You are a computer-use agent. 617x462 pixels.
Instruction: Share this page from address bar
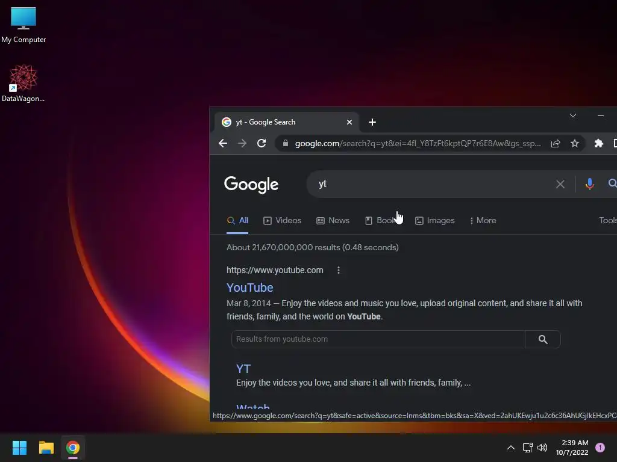(555, 143)
